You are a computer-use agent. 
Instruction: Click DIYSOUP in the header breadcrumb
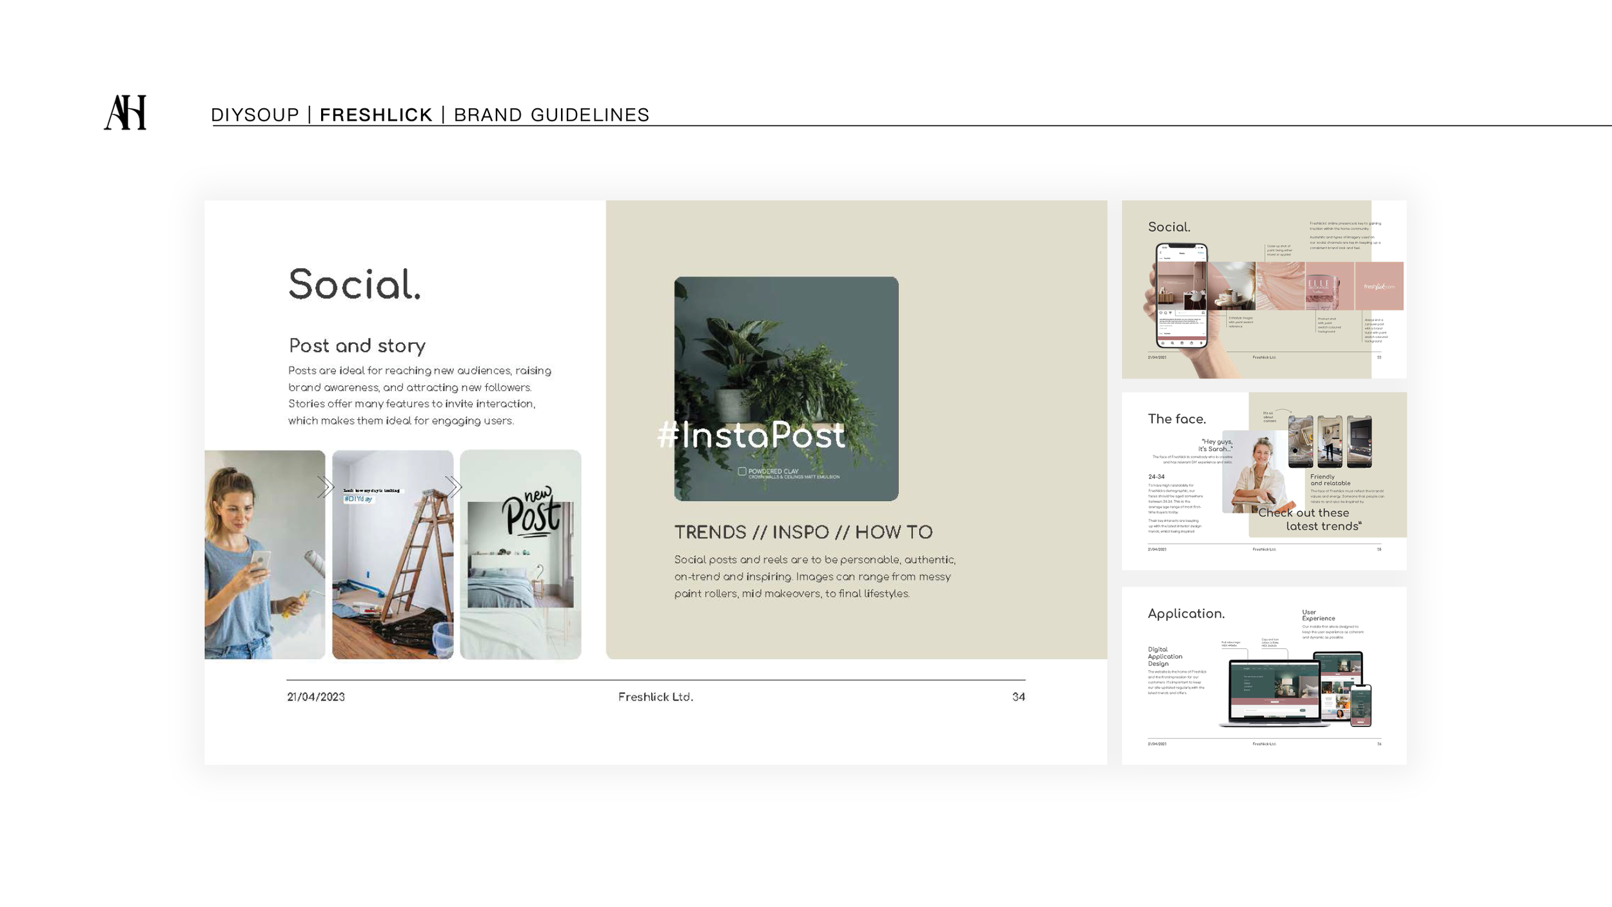255,115
